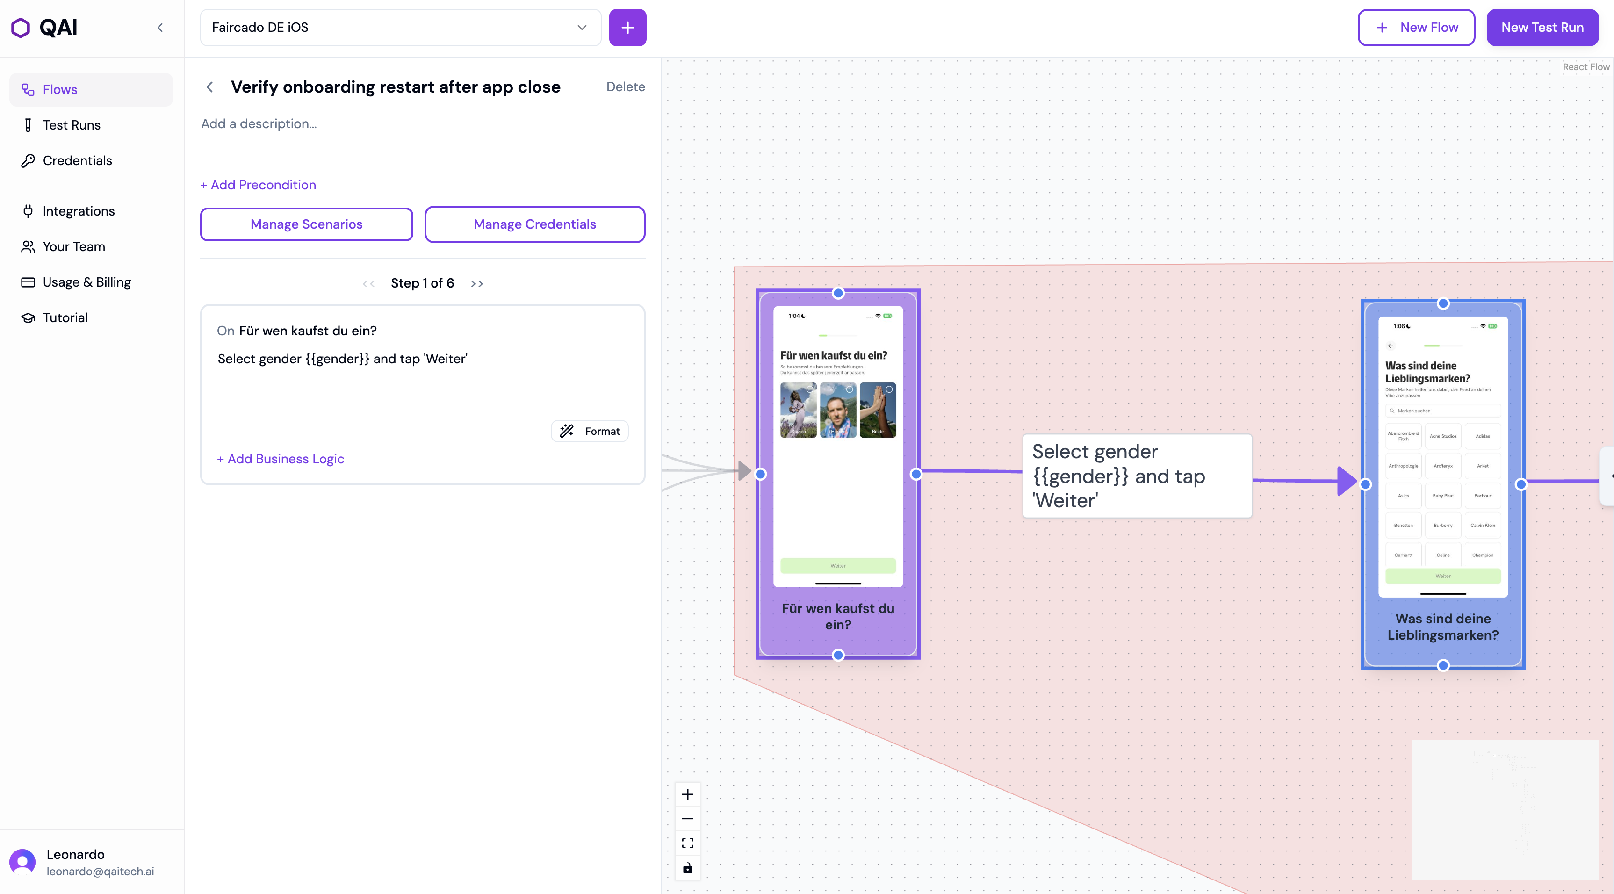Screen dimensions: 1614x894
Task: Open Test Runs in the sidebar
Action: 72,125
